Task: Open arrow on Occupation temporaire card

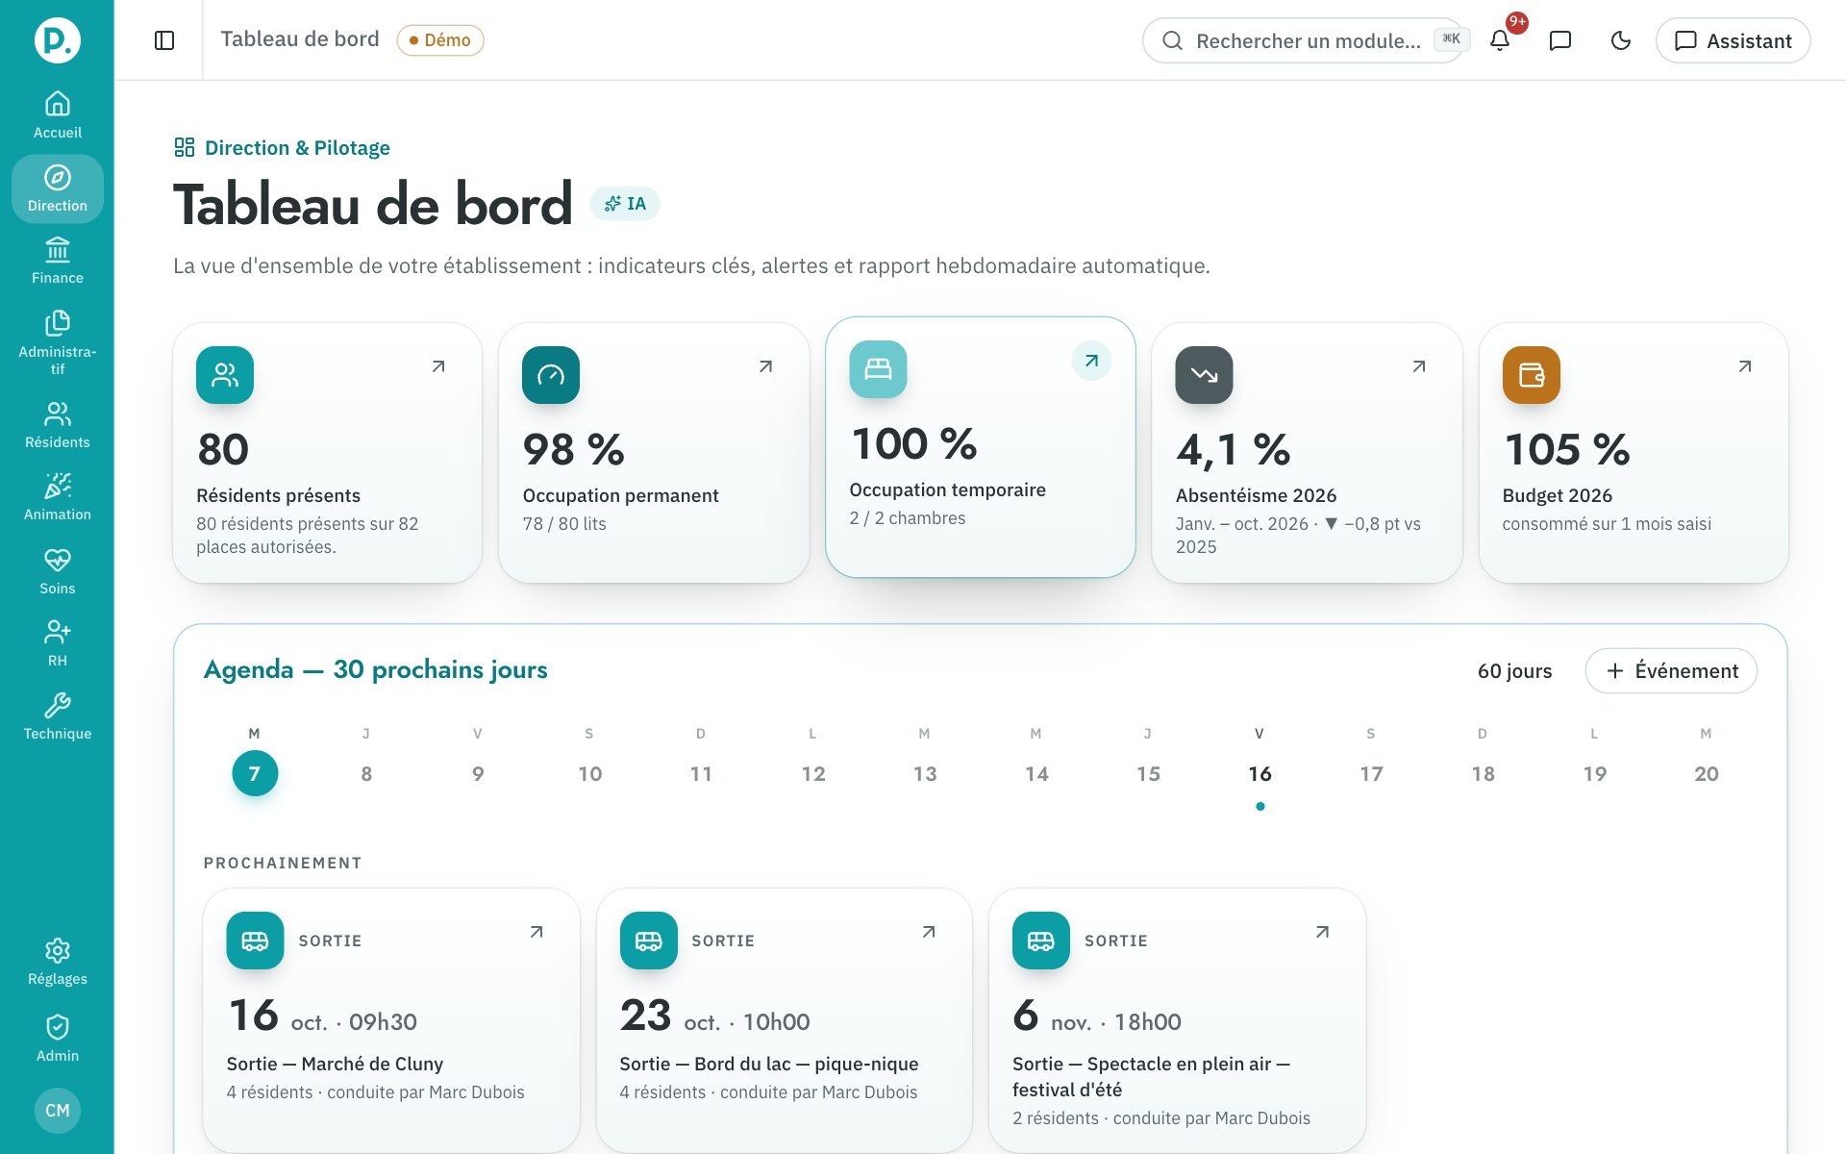Action: click(1091, 361)
